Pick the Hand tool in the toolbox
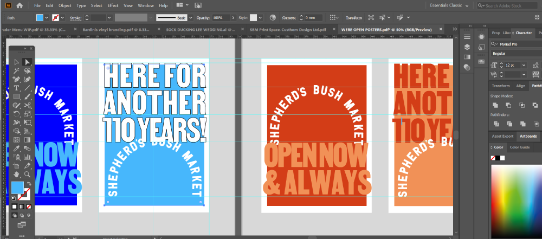Screen dimensions: 542x239 (x=17, y=174)
